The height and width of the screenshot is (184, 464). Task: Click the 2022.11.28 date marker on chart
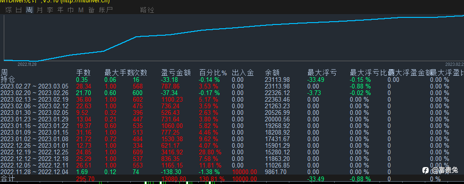(27, 64)
